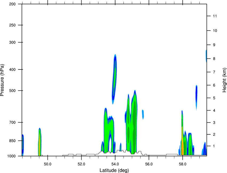Screen dimensions: 227x173
Task: Click the 56.0 latitude tick label
Action: [x=149, y=164]
